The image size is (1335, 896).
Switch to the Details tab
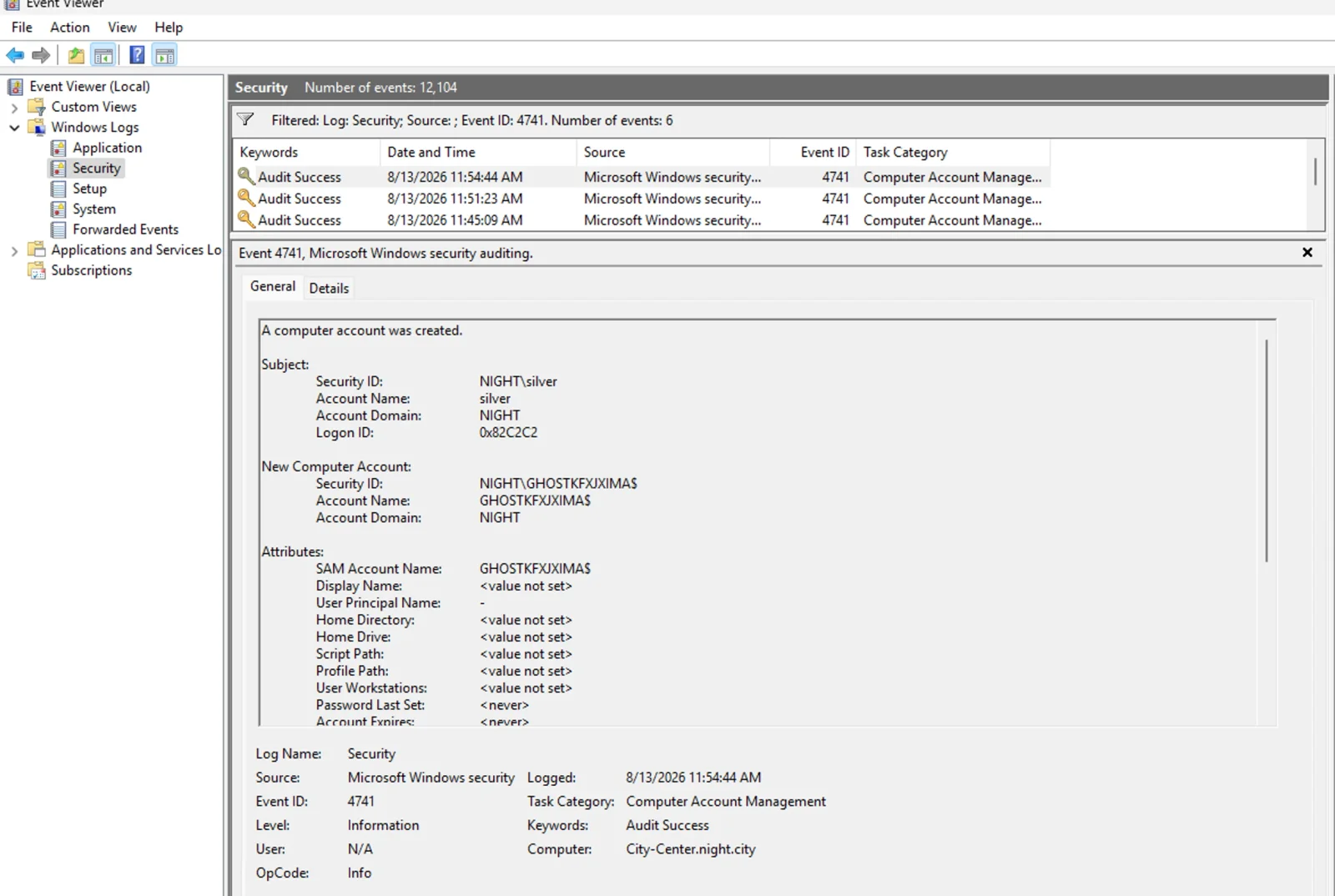click(329, 288)
